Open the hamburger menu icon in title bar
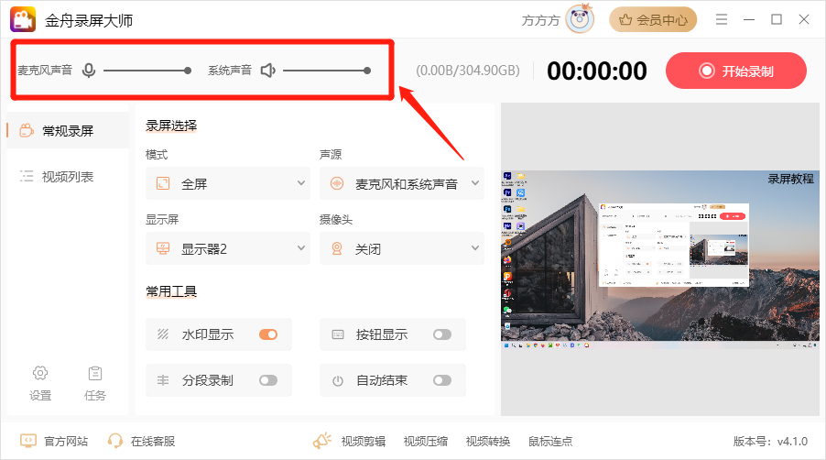Screen dimensions: 826x460 coord(722,19)
